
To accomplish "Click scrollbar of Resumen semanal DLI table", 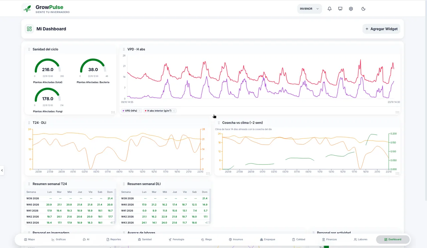I will pos(210,206).
